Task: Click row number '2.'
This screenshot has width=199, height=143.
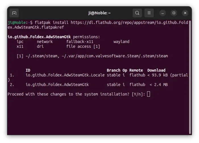Action: coord(12,85)
